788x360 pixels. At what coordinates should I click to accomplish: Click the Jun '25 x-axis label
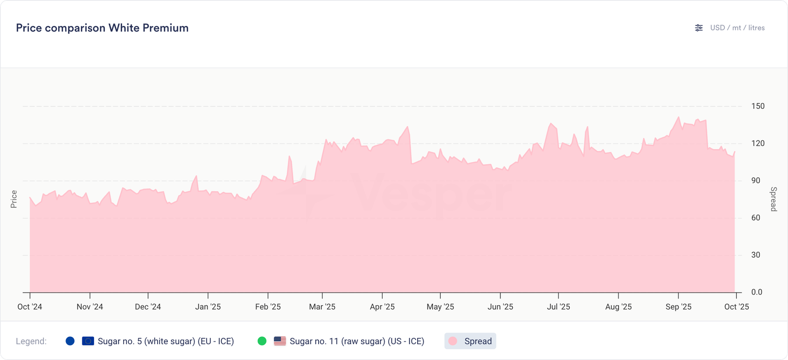pyautogui.click(x=500, y=307)
